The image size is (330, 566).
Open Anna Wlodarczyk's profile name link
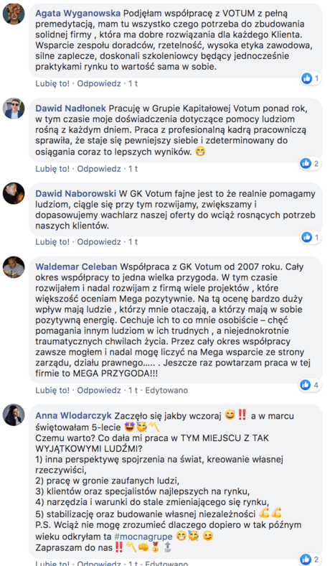tap(74, 416)
